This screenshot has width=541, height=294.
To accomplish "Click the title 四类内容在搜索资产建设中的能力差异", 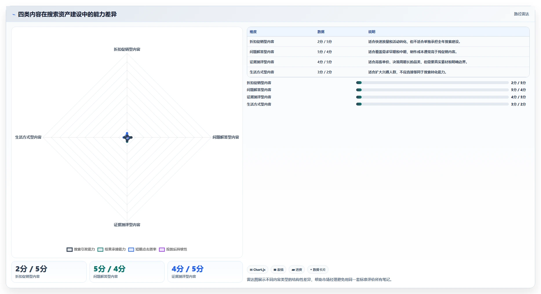I will pos(67,14).
